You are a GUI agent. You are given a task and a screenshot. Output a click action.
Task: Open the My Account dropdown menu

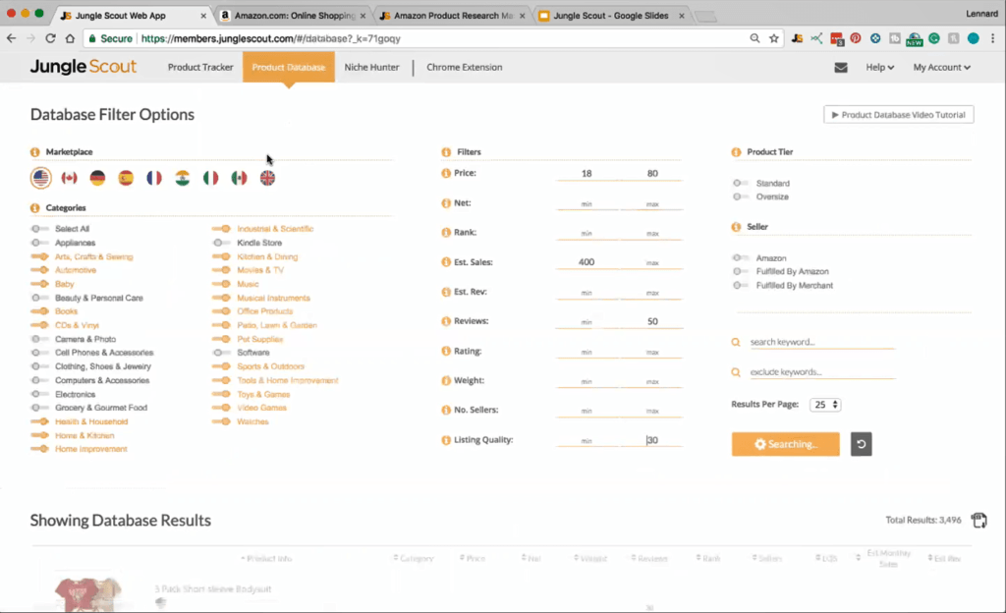tap(942, 68)
